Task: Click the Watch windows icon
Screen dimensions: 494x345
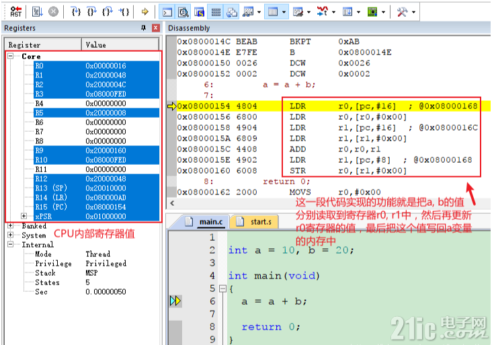Action: [248, 12]
